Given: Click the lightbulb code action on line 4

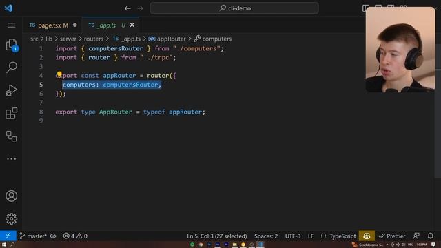Looking at the screenshot, I should point(59,74).
